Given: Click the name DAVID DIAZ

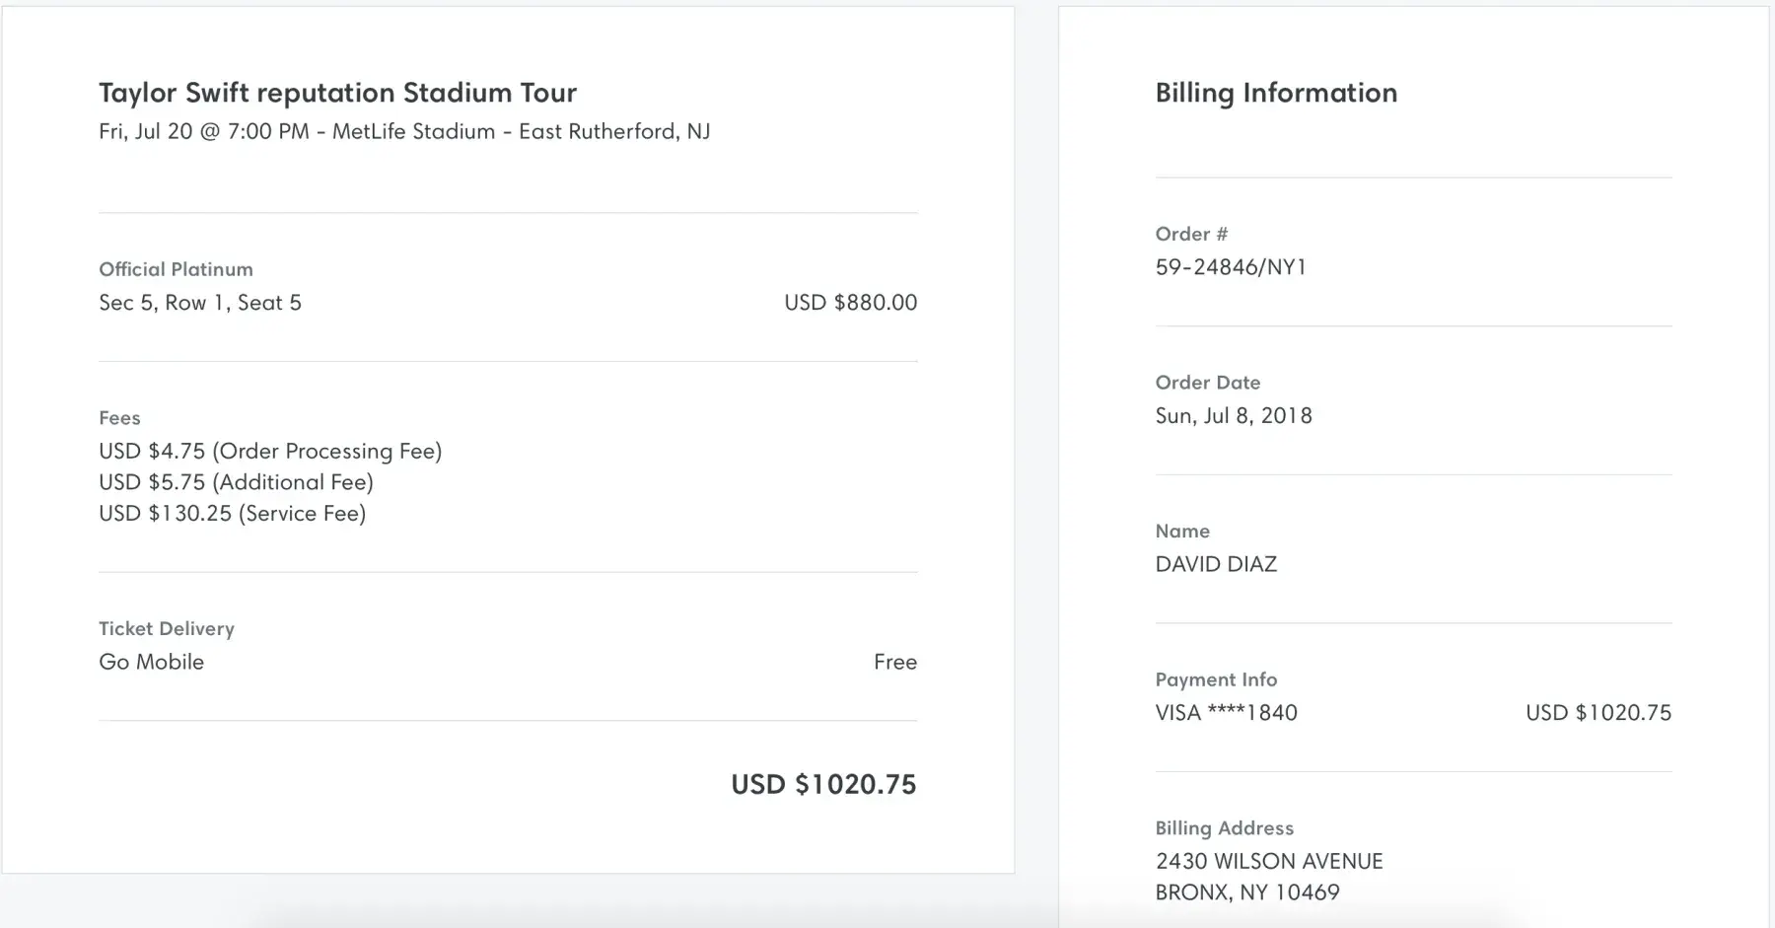Looking at the screenshot, I should 1216,564.
